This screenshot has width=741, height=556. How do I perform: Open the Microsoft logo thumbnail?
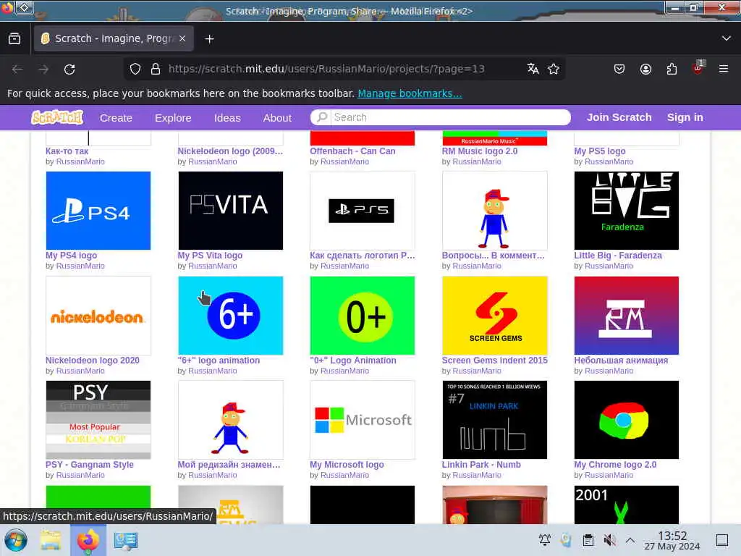363,420
